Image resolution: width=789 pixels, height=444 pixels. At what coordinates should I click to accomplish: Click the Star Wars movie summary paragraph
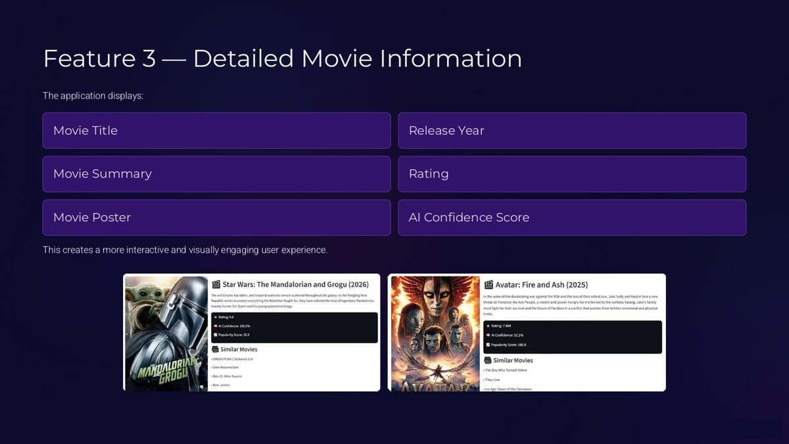coord(293,301)
